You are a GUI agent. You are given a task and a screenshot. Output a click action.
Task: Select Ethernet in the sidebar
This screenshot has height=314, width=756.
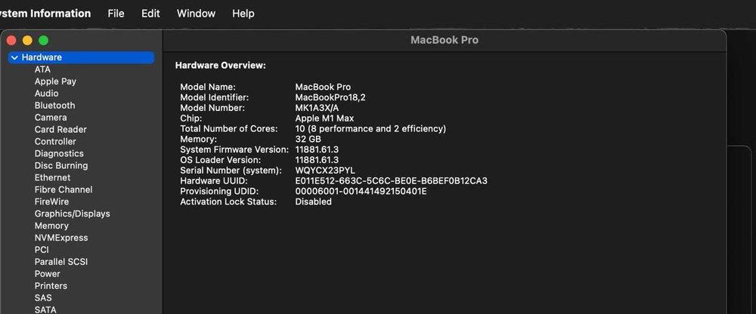(53, 177)
